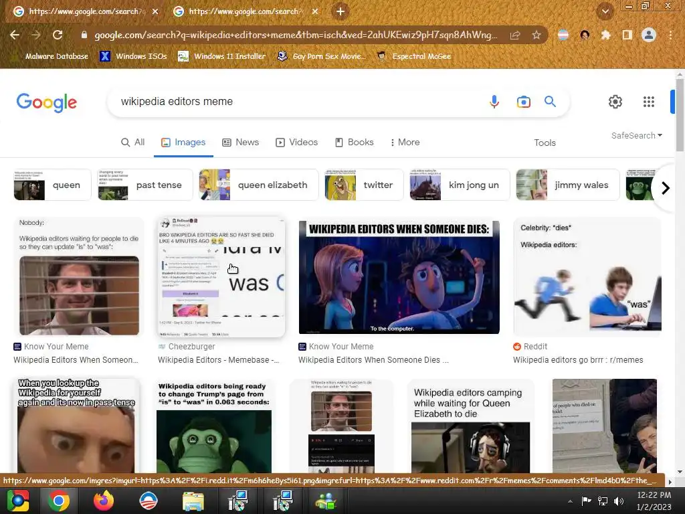Click in the search query field
685x514 pixels.
[x=297, y=102]
